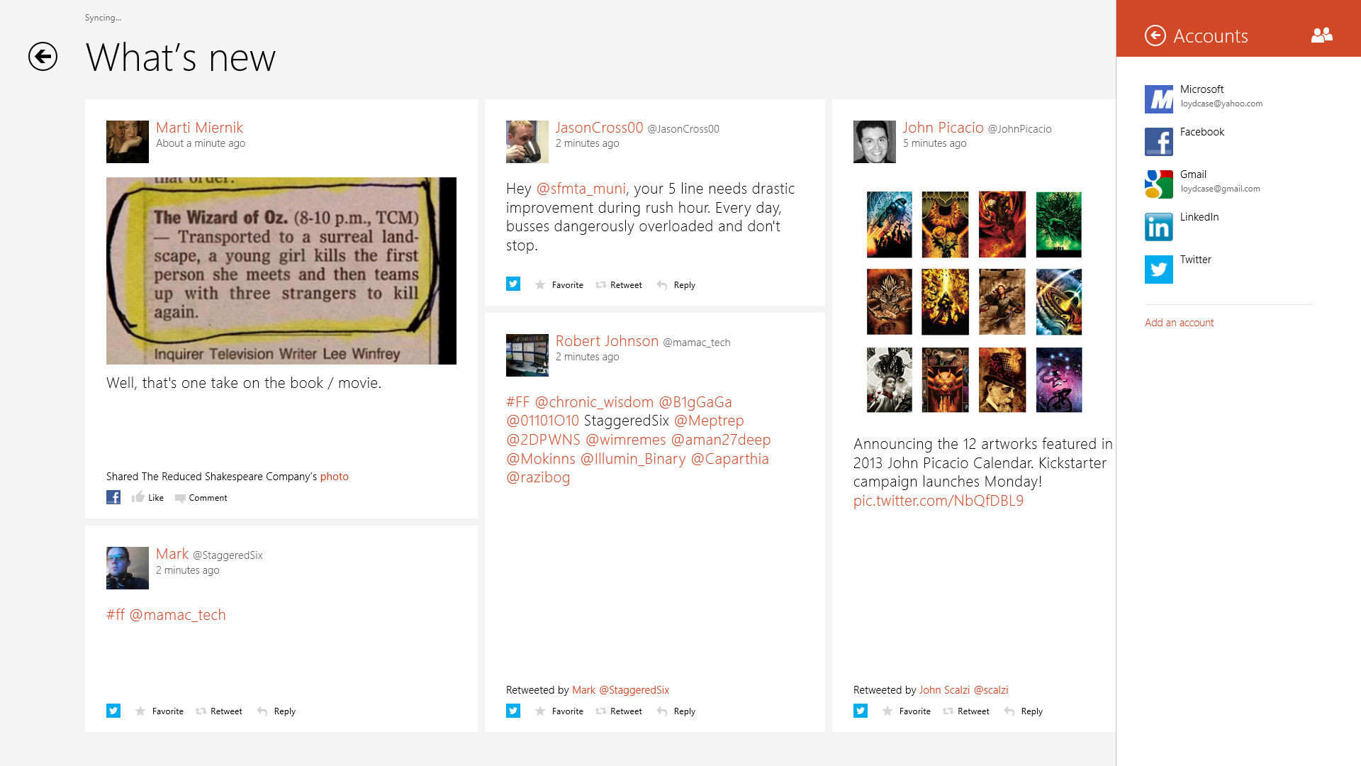Open the Gmail account icon
This screenshot has height=766, width=1361.
click(x=1158, y=184)
